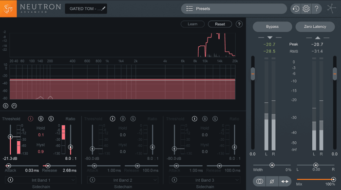
Task: Enable sidechain power for Int Band 2
Action: point(93,180)
